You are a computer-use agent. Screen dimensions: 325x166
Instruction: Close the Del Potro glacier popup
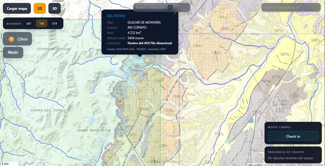[175, 13]
